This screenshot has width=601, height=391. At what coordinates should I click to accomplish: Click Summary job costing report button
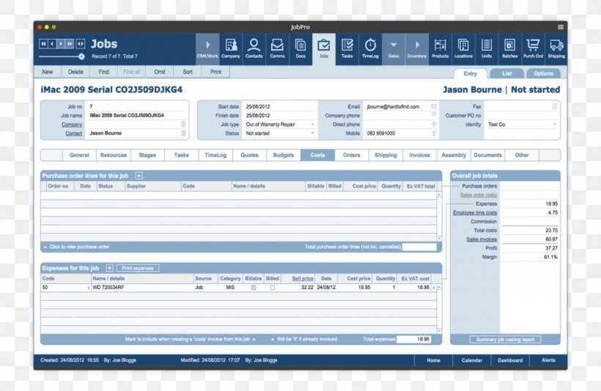(x=505, y=340)
